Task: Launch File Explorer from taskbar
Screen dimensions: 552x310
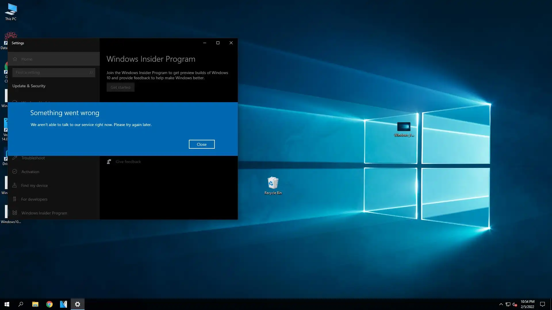Action: click(35, 304)
